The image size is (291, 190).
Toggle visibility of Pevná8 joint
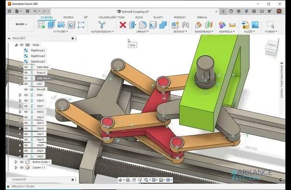point(26,89)
